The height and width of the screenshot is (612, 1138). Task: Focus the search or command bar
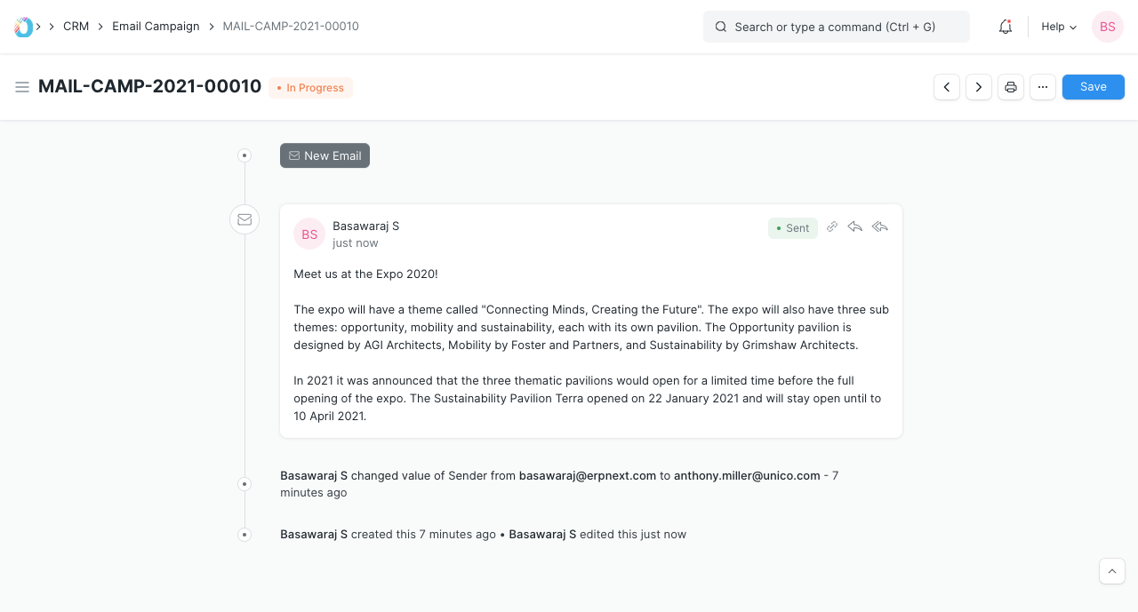point(836,27)
